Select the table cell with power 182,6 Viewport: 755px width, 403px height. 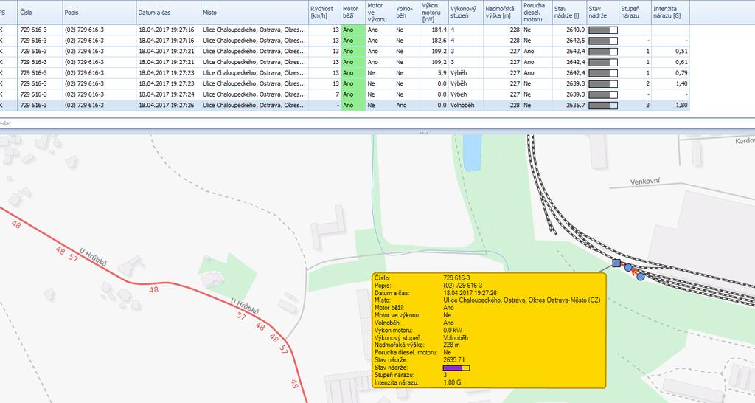[x=434, y=41]
